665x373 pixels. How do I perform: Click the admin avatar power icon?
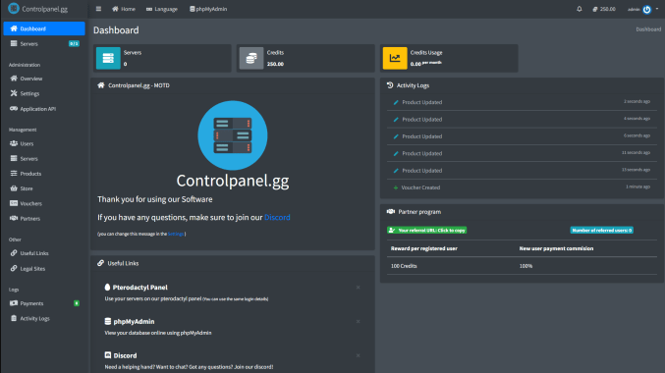(646, 10)
